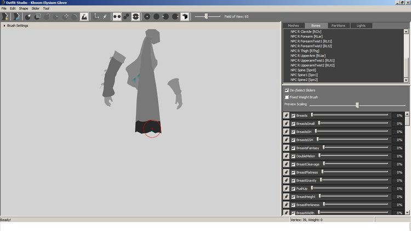Screen dimensions: 411x231
Task: Select bone NPC R Clavicle [RClv]
Action: (306, 31)
